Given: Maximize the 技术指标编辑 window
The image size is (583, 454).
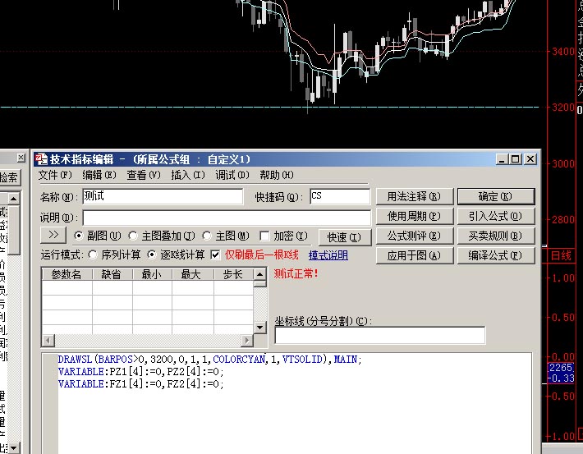Looking at the screenshot, I should pos(516,159).
